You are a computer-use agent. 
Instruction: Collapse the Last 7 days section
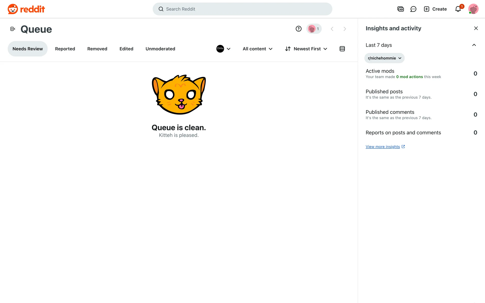pos(474,45)
